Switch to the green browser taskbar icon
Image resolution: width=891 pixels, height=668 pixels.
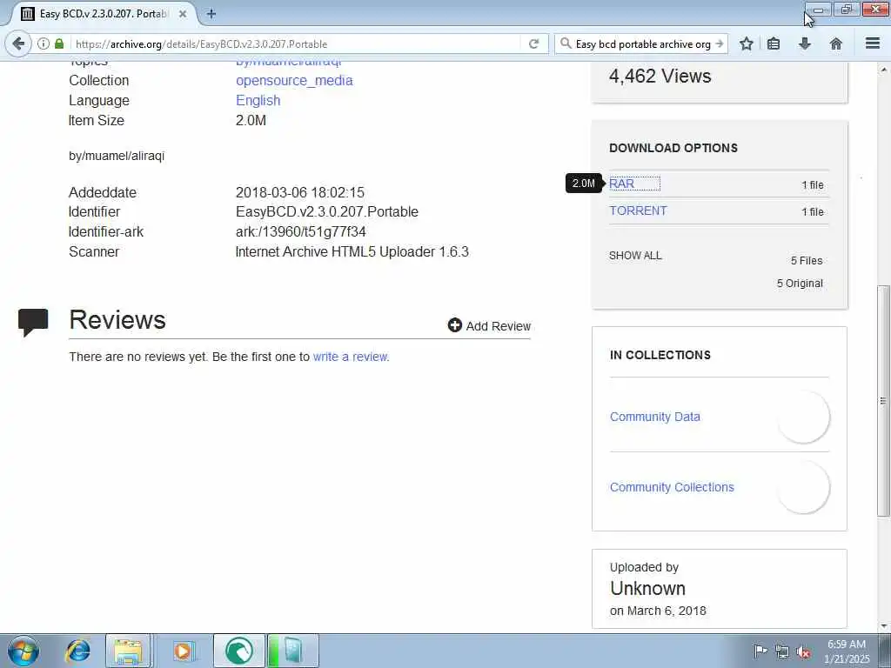point(239,651)
